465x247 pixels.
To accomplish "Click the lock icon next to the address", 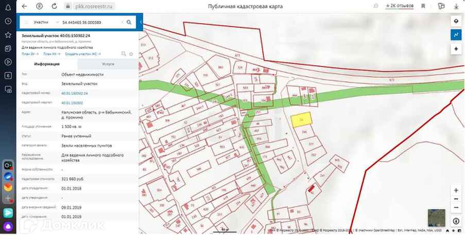I will tap(68, 6).
